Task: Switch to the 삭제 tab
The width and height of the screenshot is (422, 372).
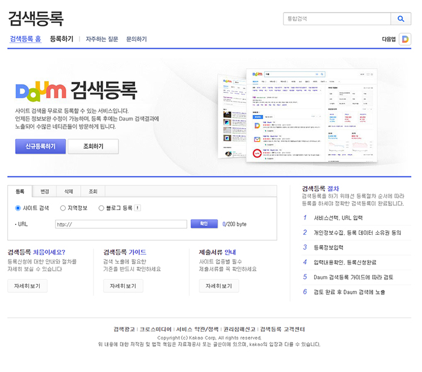Action: click(69, 191)
